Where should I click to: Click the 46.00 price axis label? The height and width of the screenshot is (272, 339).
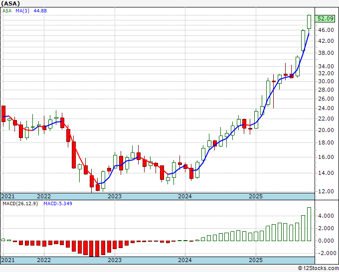point(326,30)
